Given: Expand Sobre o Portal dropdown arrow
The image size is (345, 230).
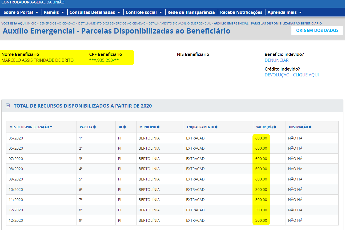Looking at the screenshot, I should [x=37, y=13].
